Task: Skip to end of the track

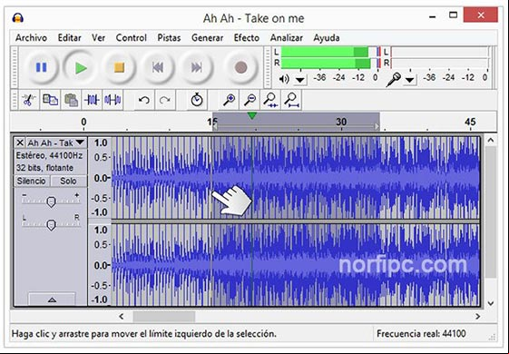Action: tap(196, 67)
